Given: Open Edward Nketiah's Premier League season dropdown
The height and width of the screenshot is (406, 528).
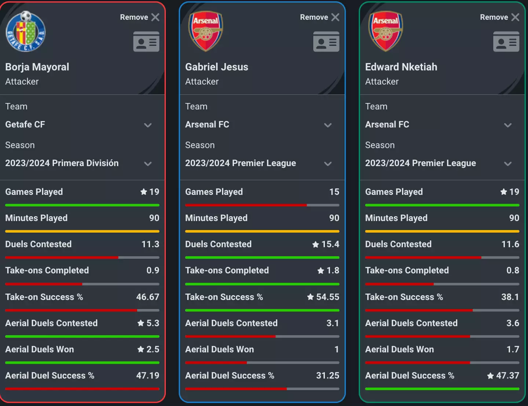Looking at the screenshot, I should coord(508,164).
